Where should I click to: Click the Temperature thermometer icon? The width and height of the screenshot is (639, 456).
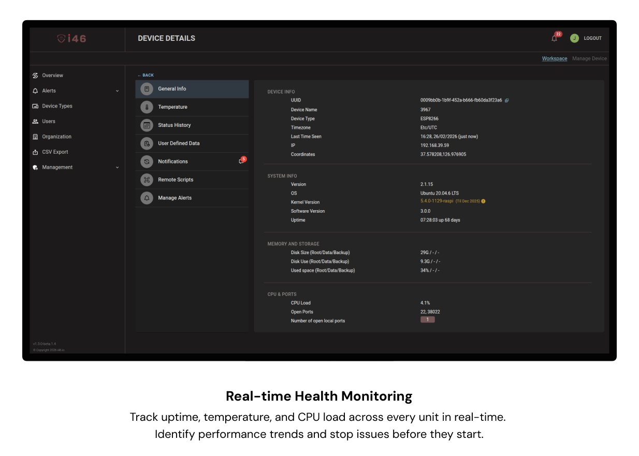click(147, 107)
